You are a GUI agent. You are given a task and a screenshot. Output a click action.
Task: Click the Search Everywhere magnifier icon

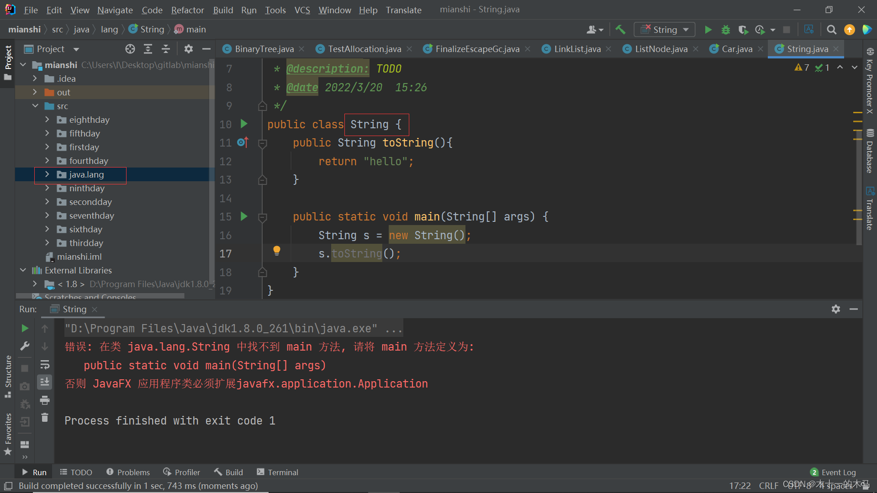pyautogui.click(x=831, y=30)
